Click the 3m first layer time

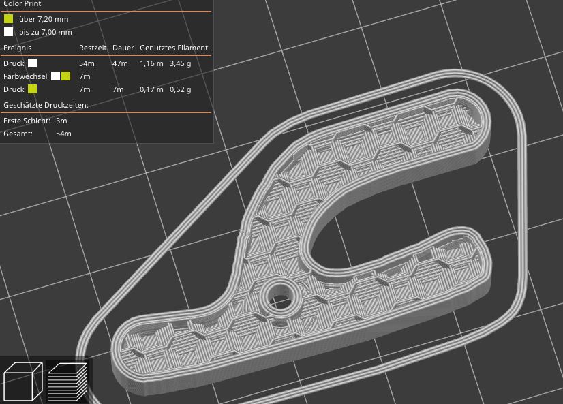click(x=61, y=121)
